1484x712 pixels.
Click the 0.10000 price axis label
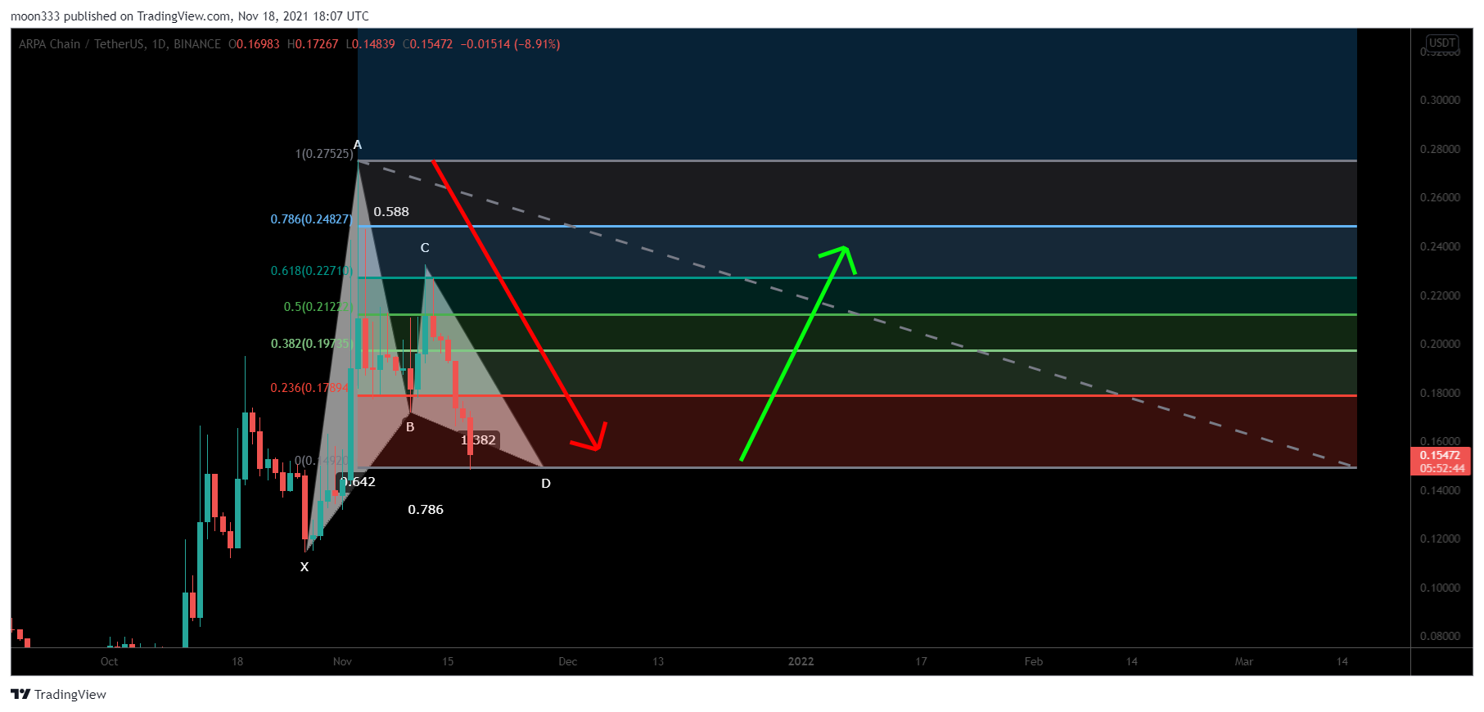1440,588
